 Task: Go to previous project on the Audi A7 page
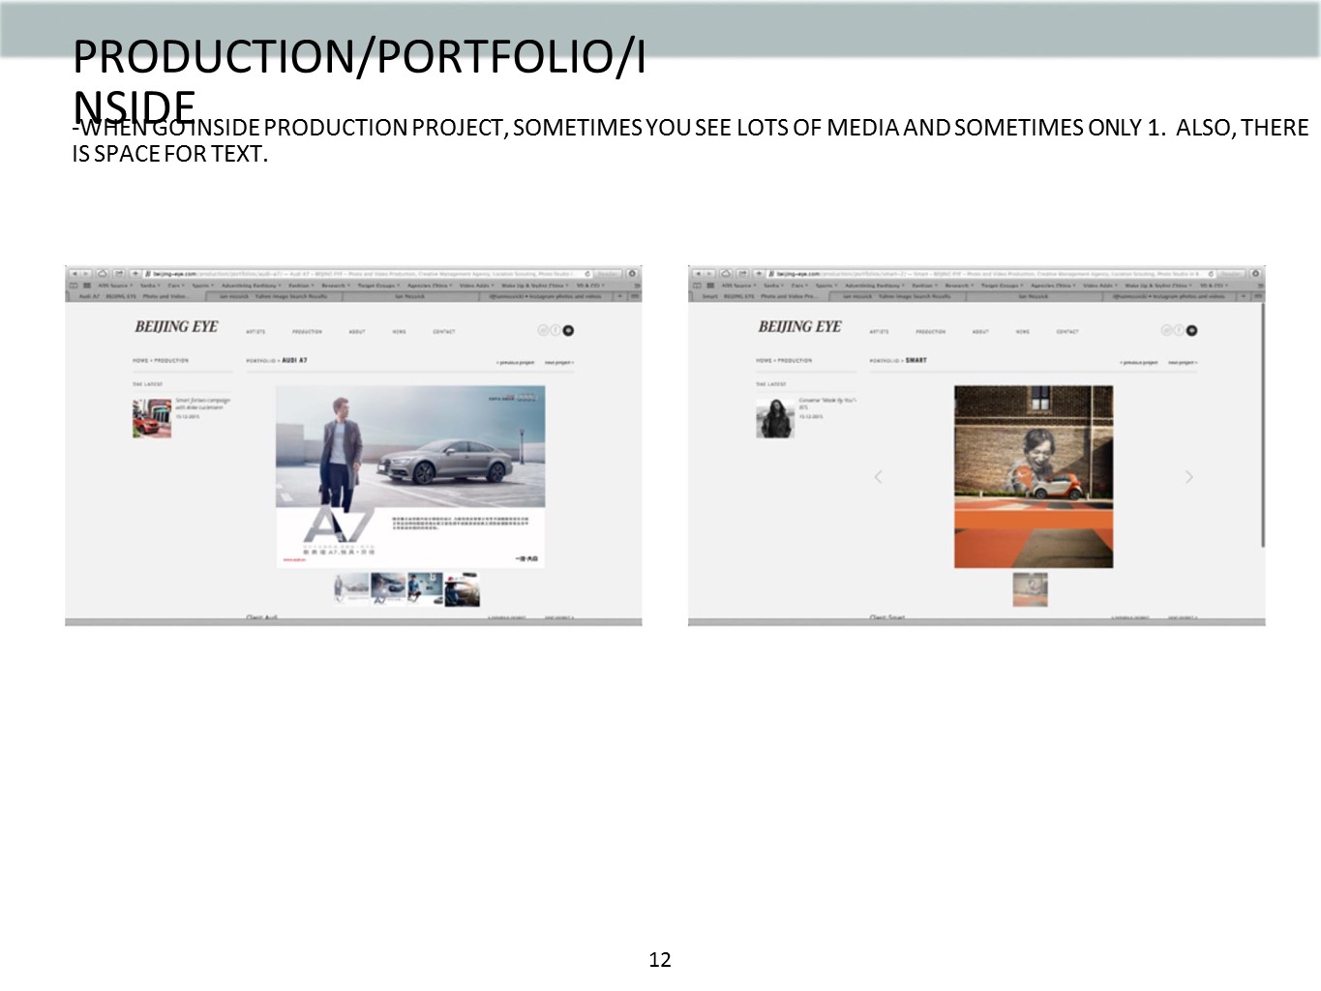(x=515, y=363)
